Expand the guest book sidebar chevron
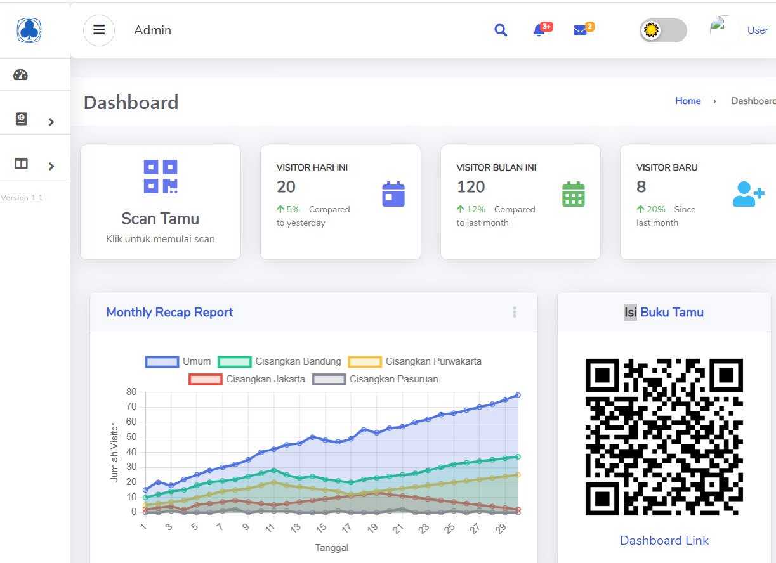 coord(51,122)
